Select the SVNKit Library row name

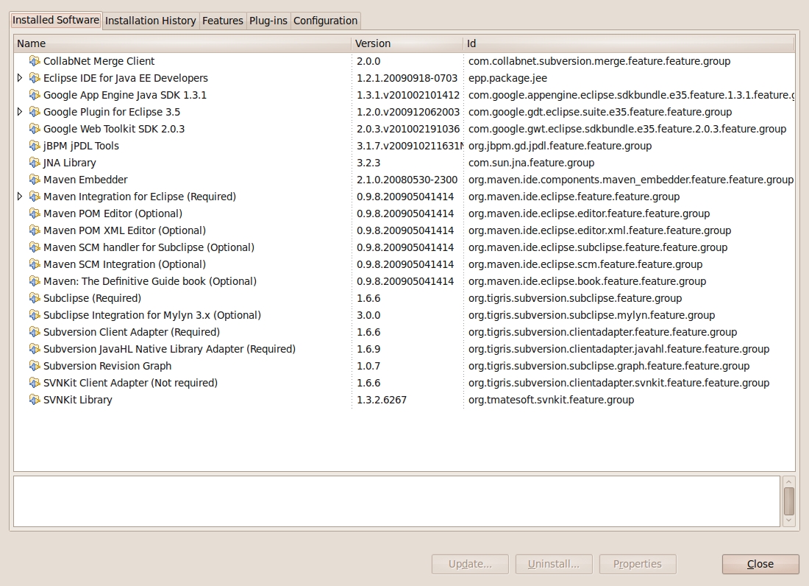pos(77,400)
